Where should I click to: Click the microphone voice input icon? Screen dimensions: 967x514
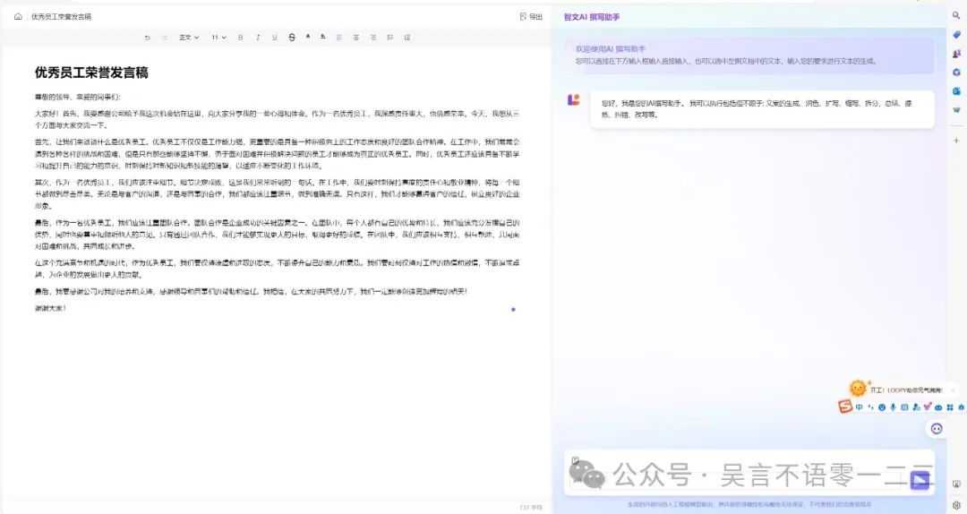point(893,407)
